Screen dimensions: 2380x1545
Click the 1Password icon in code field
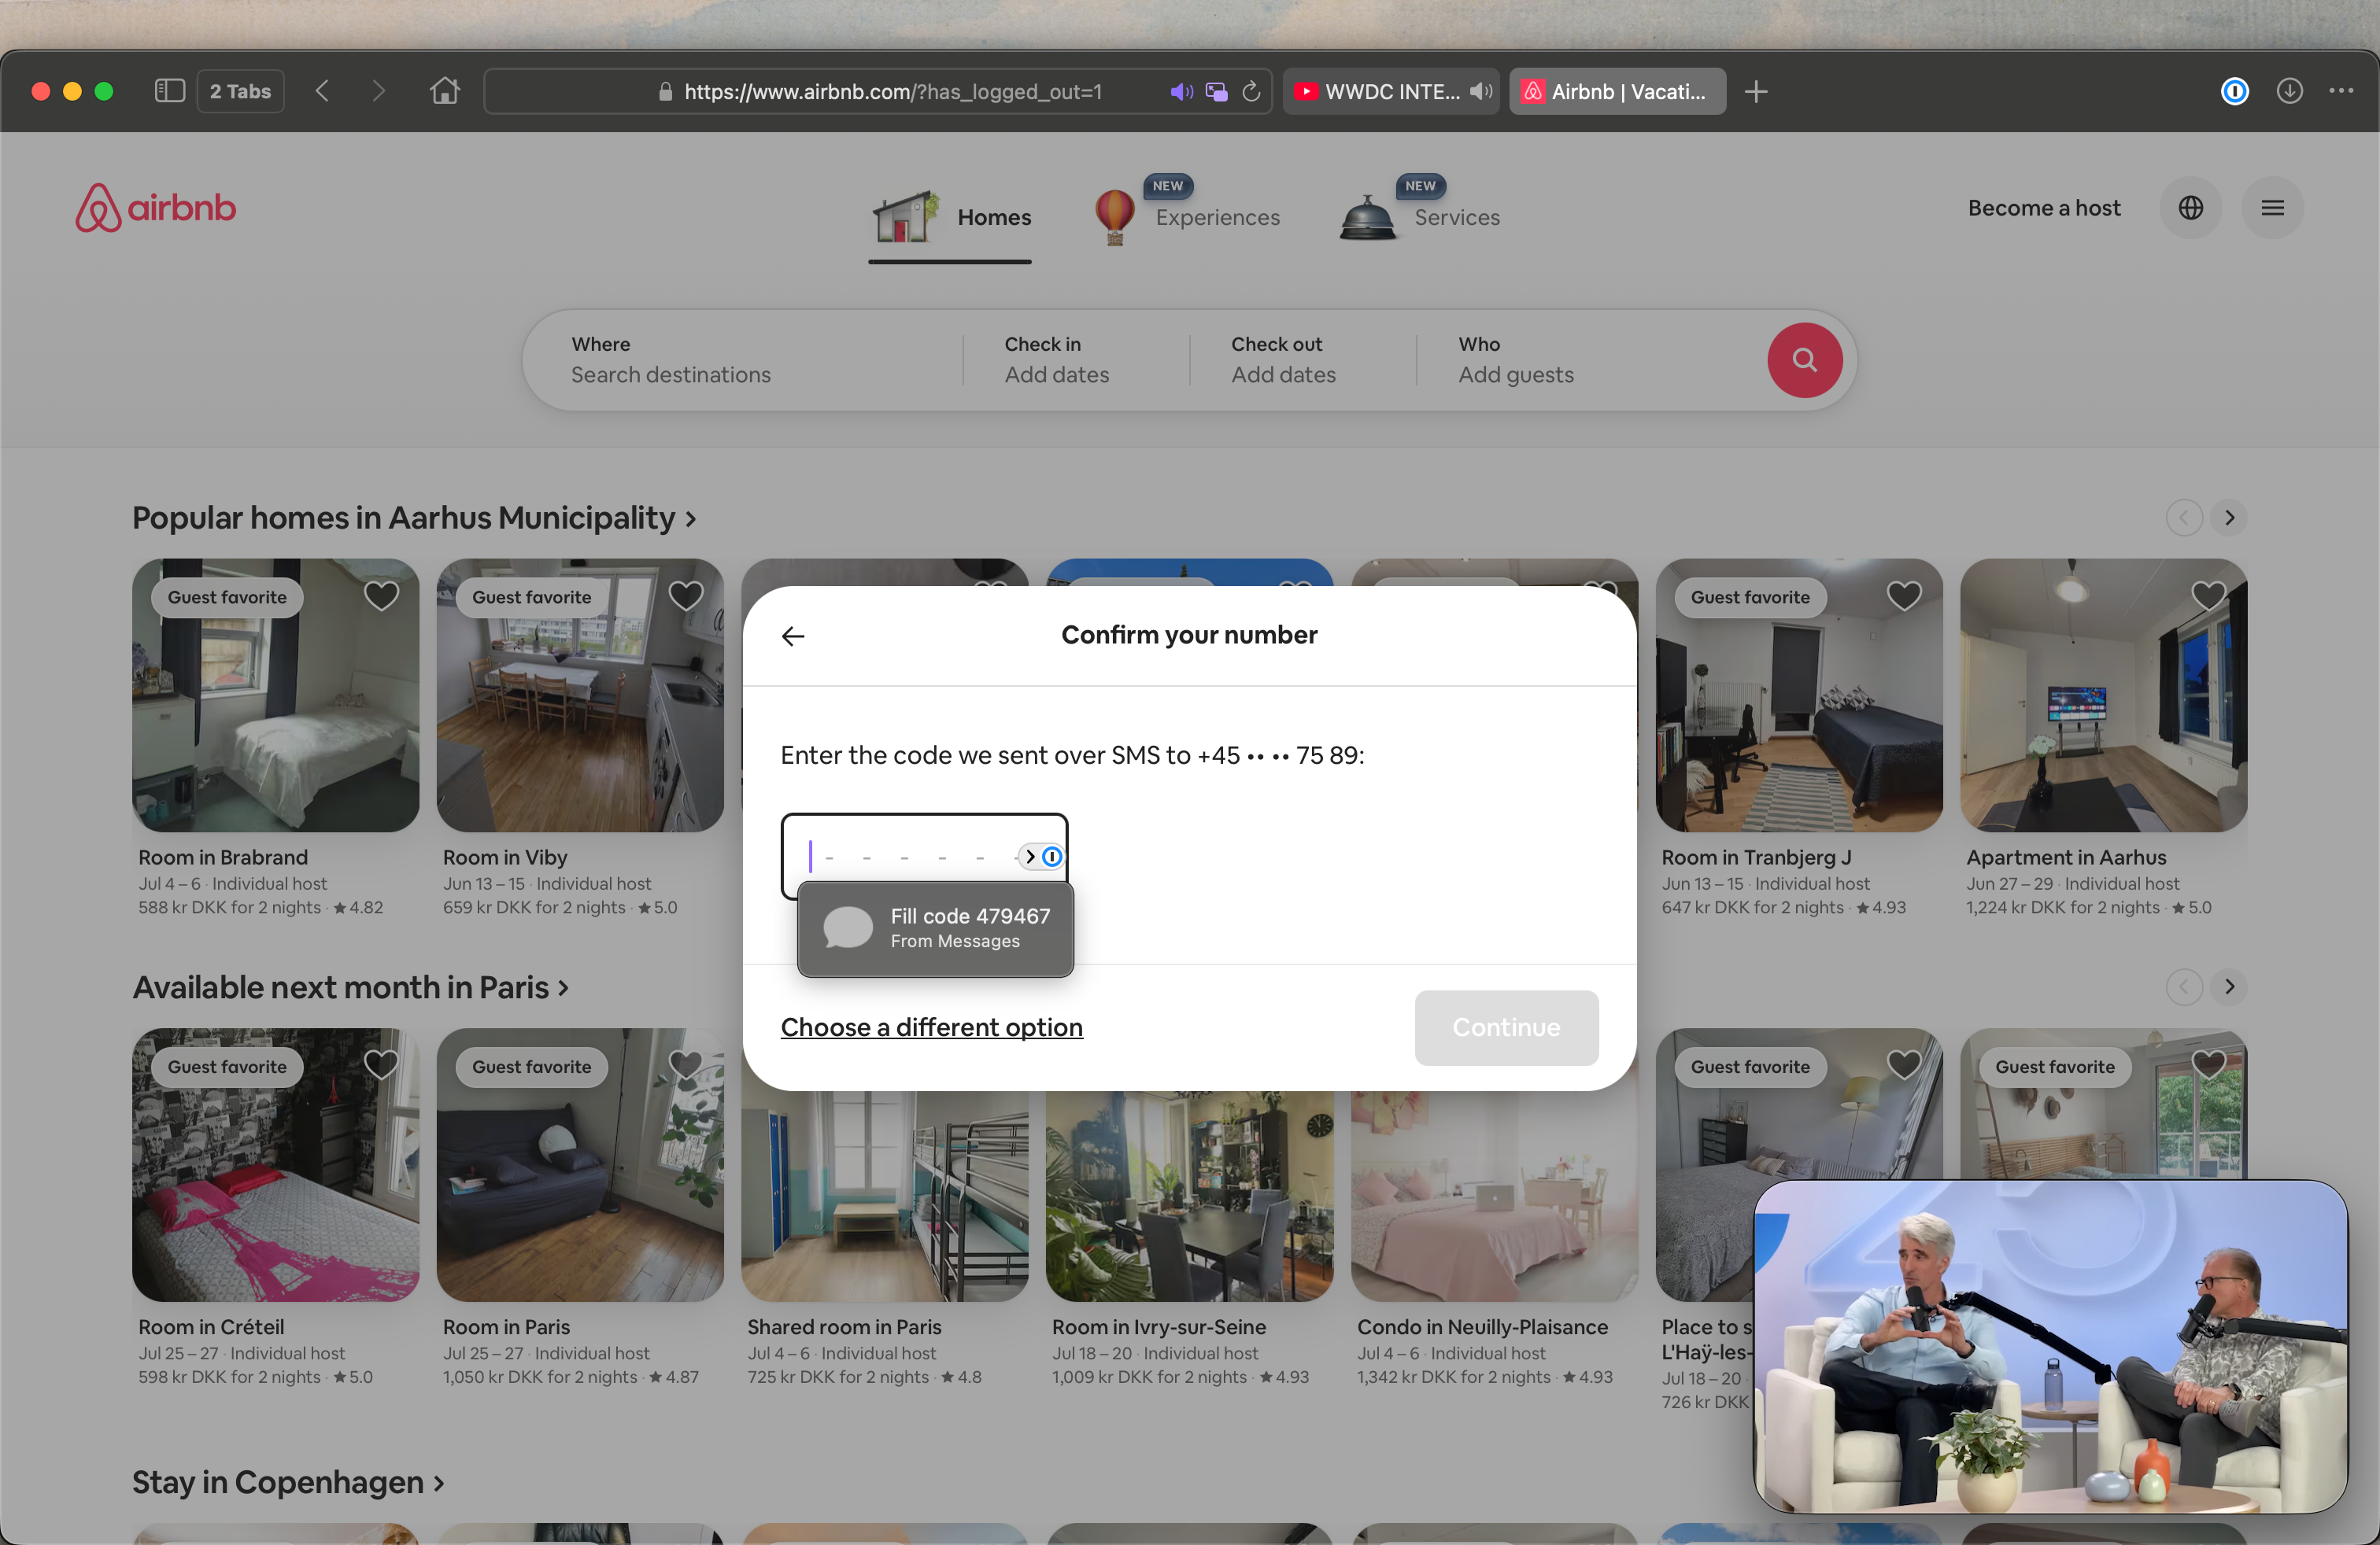point(1052,857)
